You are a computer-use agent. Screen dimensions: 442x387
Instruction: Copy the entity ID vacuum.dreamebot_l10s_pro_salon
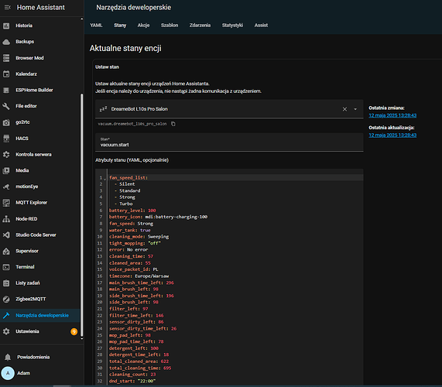[173, 124]
